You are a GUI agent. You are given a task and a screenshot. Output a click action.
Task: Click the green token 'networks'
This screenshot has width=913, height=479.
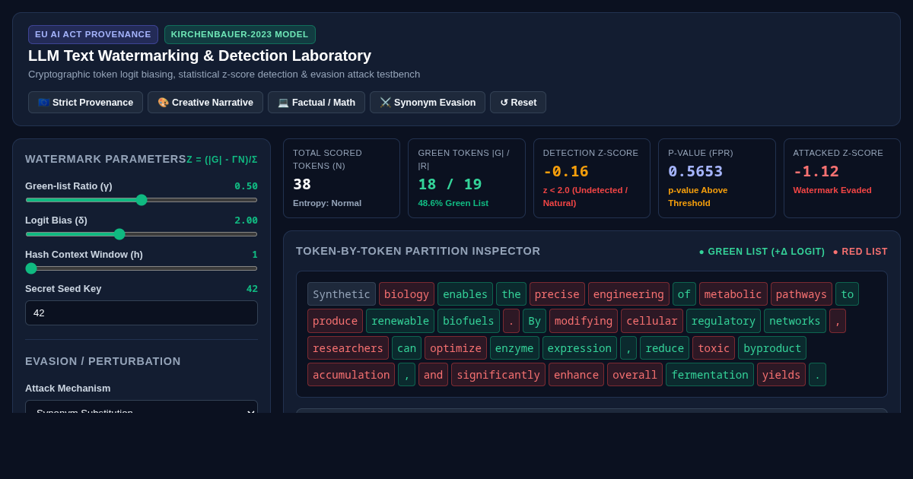tap(795, 321)
